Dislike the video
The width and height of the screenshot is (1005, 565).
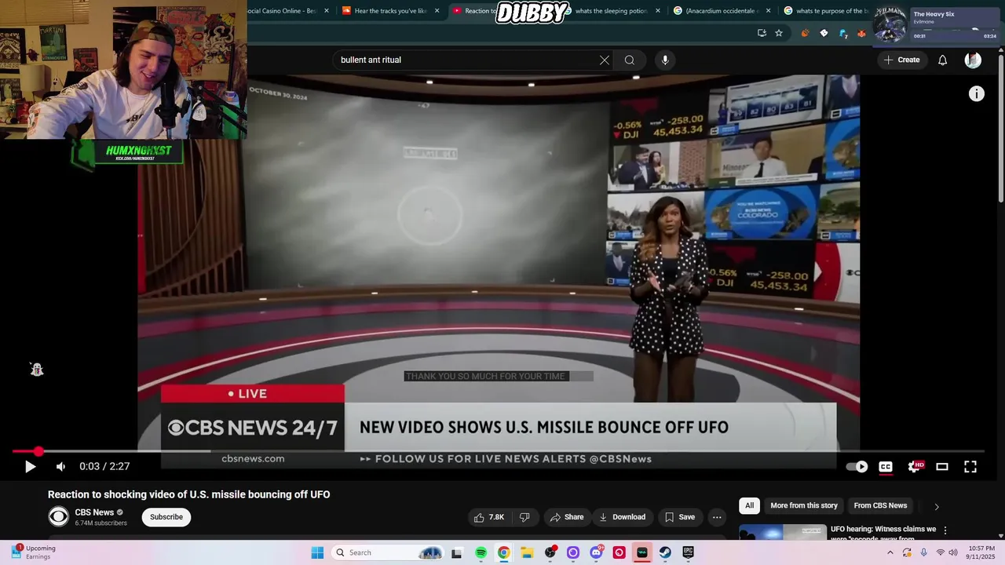pyautogui.click(x=524, y=517)
